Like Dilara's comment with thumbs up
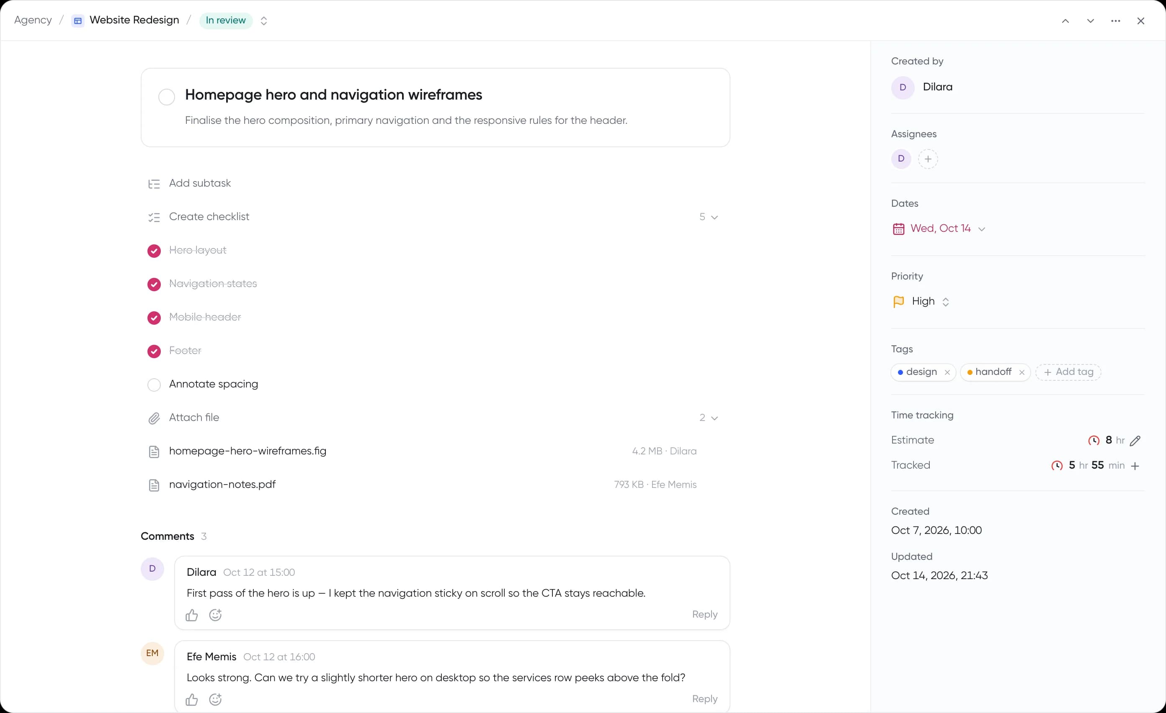The width and height of the screenshot is (1166, 713). point(192,615)
